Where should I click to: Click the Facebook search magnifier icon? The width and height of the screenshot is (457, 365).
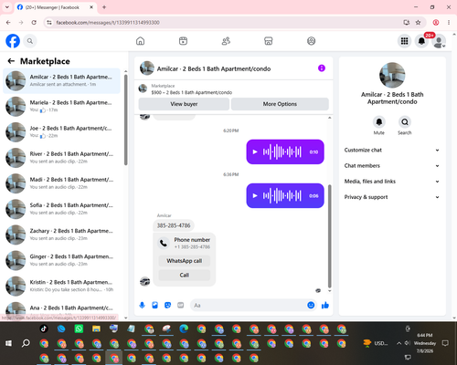click(x=30, y=41)
